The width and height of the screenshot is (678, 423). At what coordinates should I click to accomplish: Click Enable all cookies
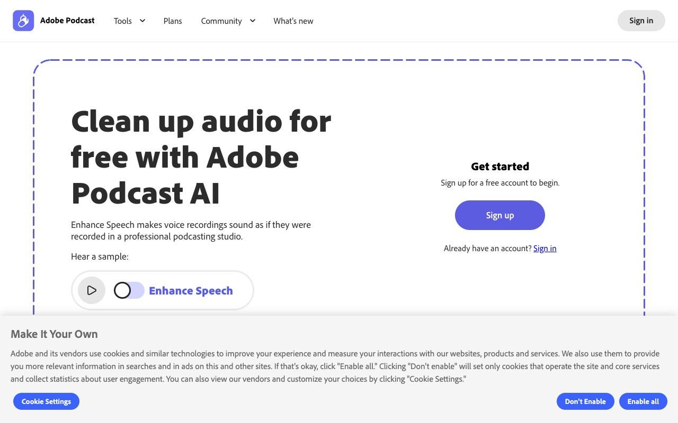tap(643, 401)
